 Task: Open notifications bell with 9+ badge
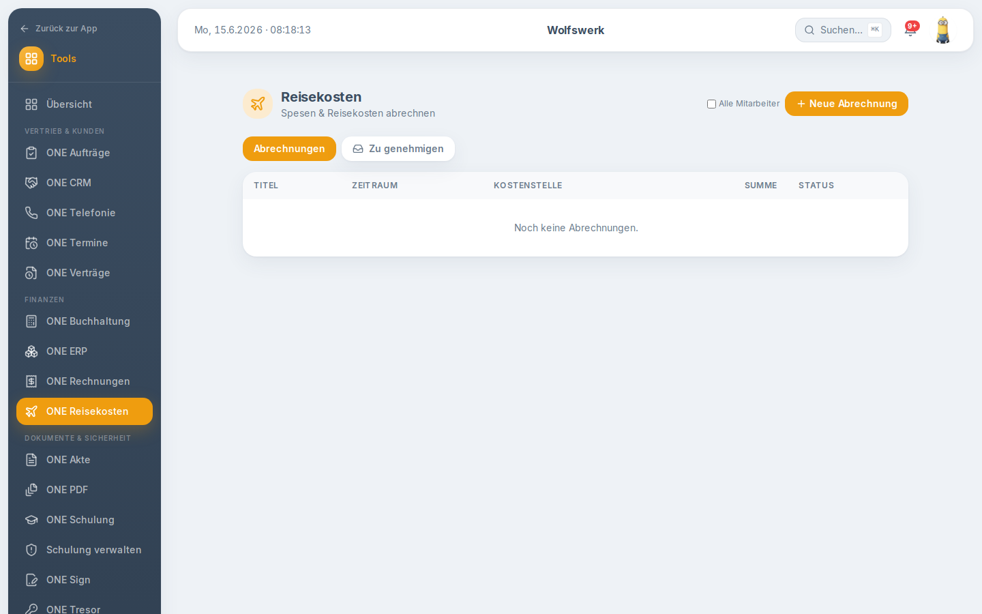(x=911, y=29)
